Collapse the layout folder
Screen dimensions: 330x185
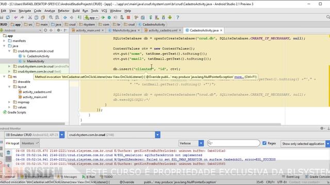click(9, 87)
